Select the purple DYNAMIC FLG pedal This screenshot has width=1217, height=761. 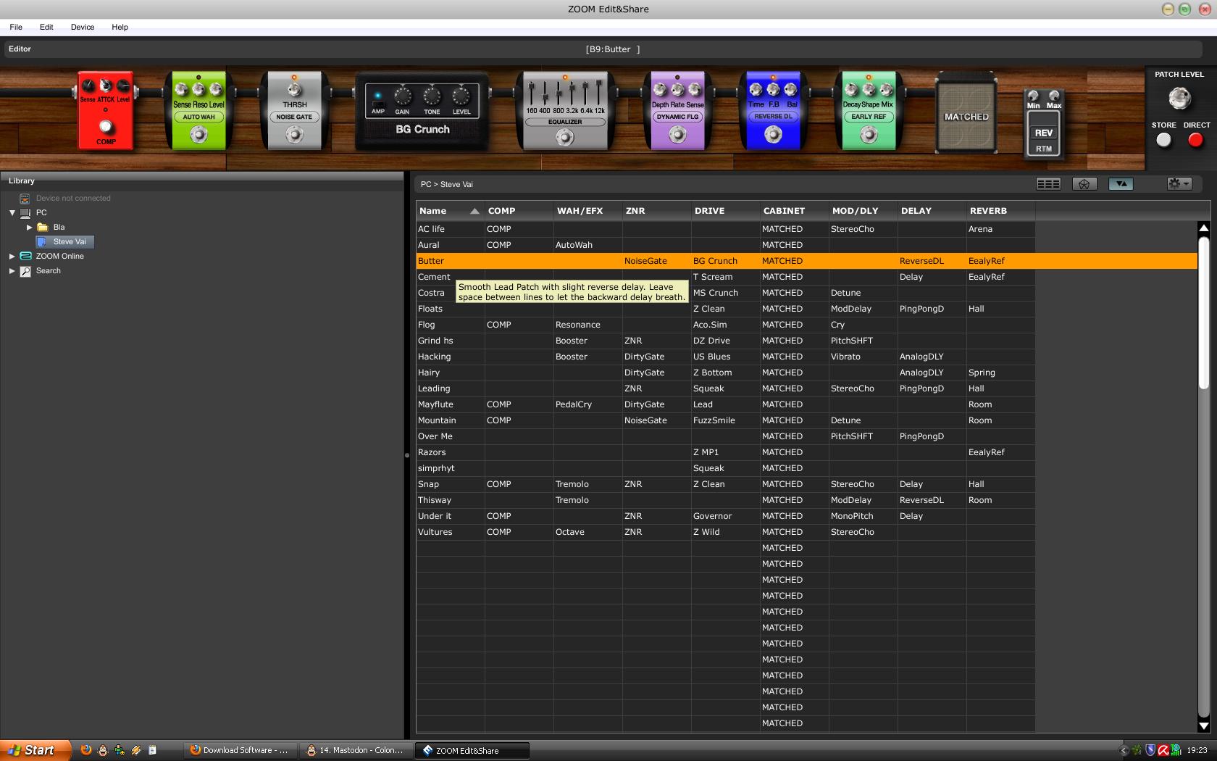point(677,110)
